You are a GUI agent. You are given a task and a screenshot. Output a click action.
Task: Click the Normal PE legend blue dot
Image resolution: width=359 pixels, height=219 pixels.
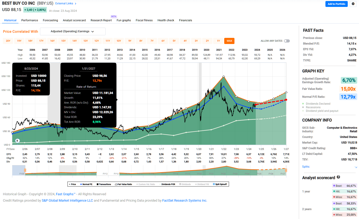[x=81, y=184]
